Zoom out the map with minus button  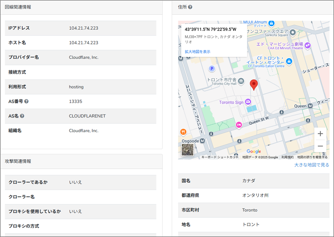320,146
